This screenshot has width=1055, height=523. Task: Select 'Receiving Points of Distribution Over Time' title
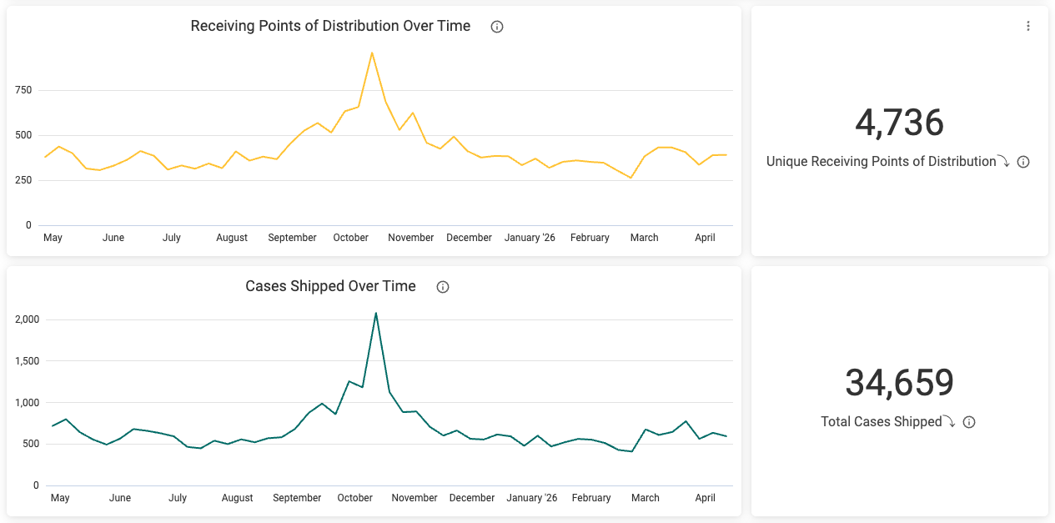pyautogui.click(x=330, y=26)
